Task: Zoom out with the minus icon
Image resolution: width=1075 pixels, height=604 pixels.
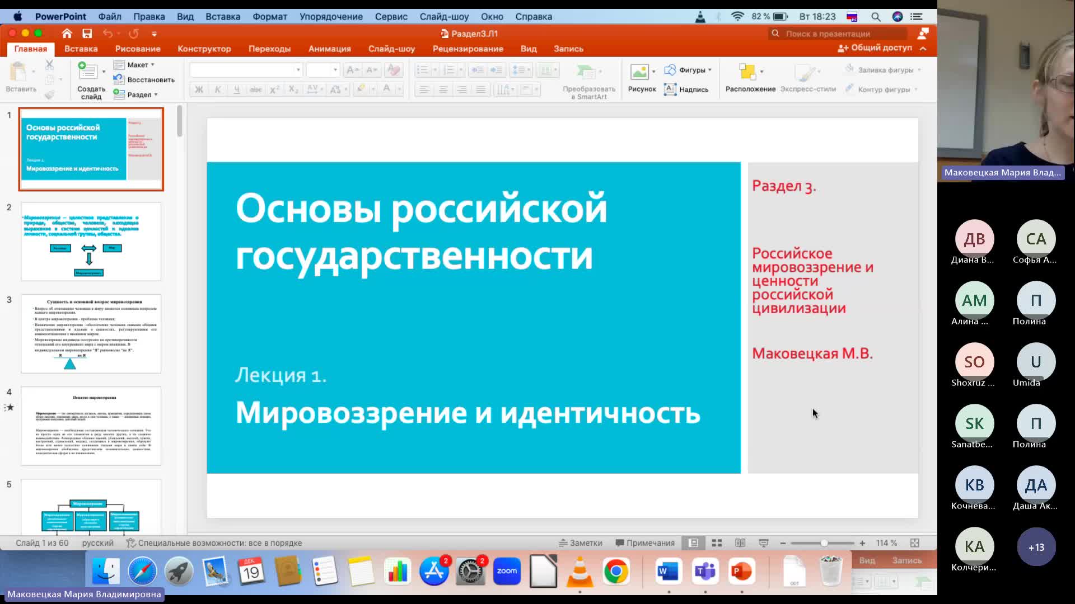Action: (783, 543)
